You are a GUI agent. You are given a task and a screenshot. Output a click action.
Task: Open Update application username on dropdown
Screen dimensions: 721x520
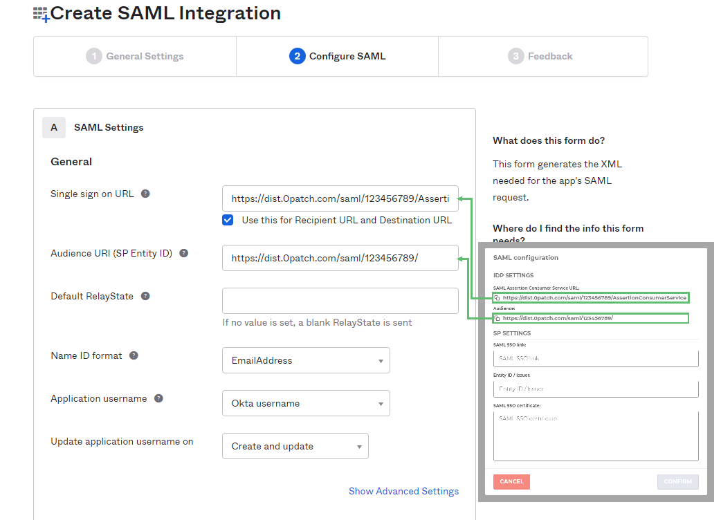click(x=295, y=447)
